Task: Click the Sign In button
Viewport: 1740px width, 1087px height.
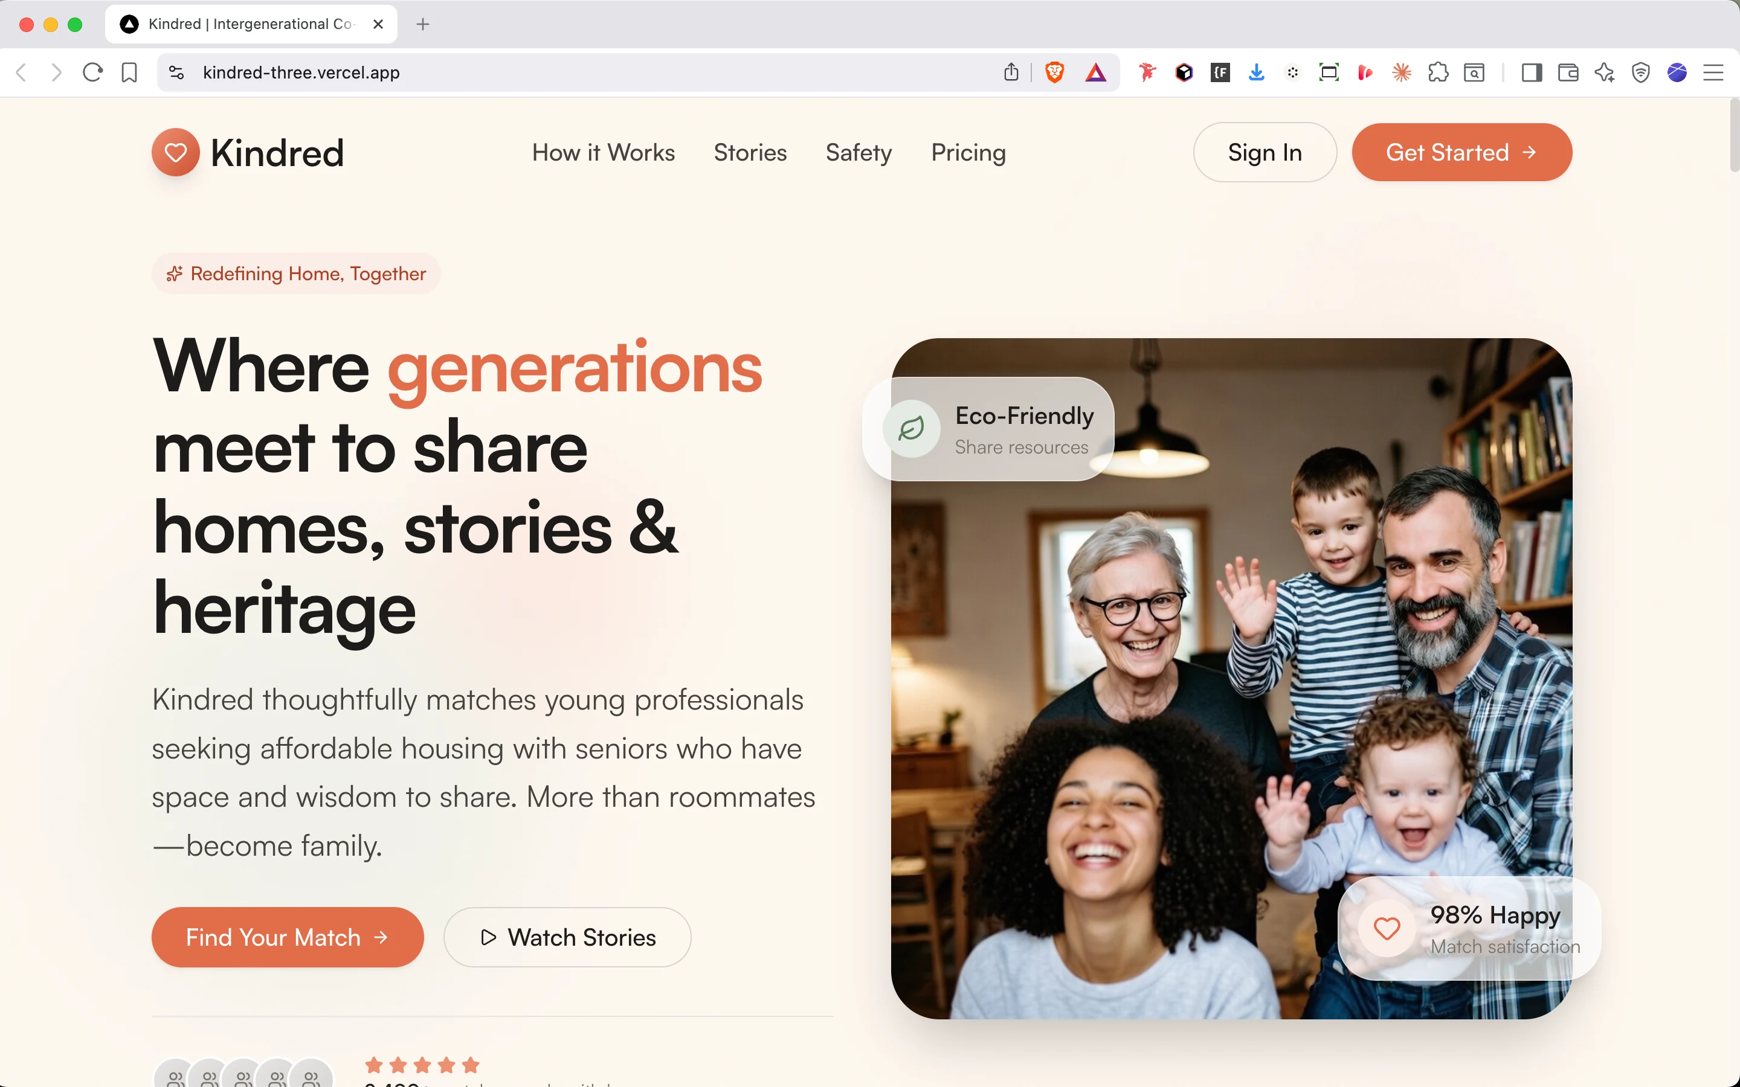Action: click(1265, 152)
